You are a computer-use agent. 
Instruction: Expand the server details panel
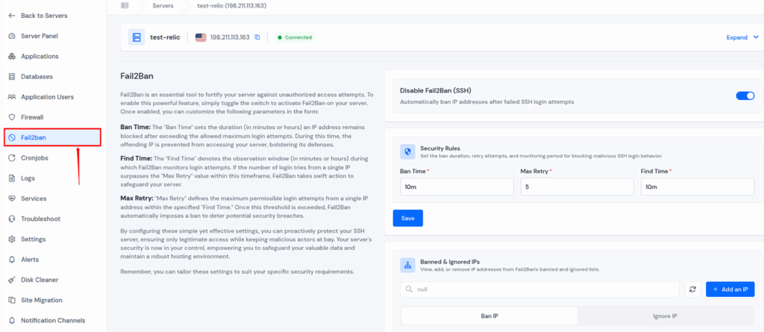coord(740,37)
